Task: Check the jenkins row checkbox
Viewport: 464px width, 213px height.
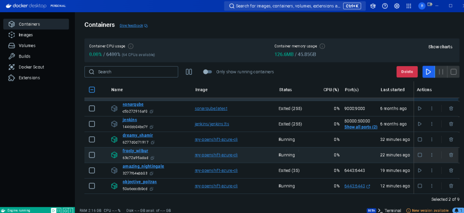Action: (92, 124)
